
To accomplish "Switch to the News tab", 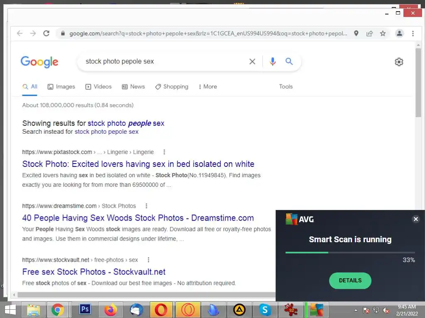I will point(133,87).
